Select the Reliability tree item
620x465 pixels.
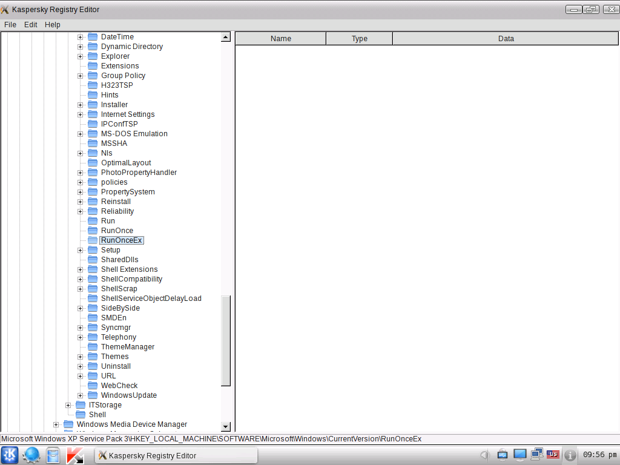tap(117, 211)
